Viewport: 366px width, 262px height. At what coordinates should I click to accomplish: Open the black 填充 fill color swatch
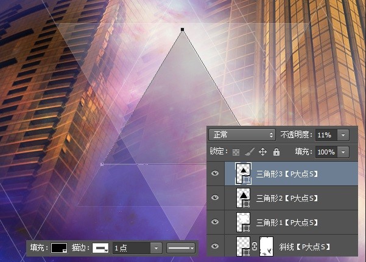pyautogui.click(x=59, y=248)
